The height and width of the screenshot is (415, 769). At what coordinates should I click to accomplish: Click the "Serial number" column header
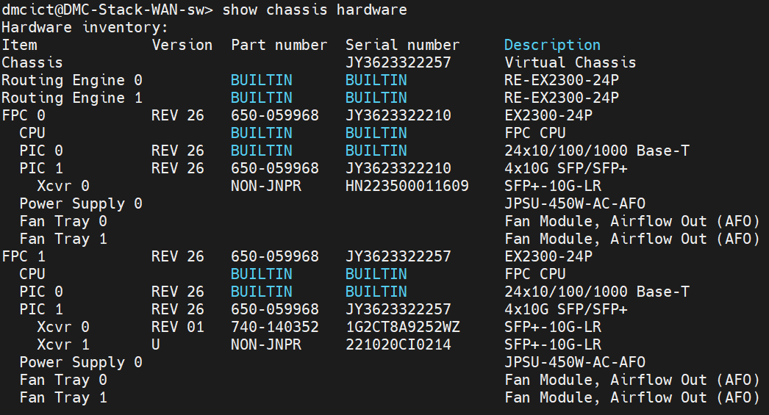(402, 45)
